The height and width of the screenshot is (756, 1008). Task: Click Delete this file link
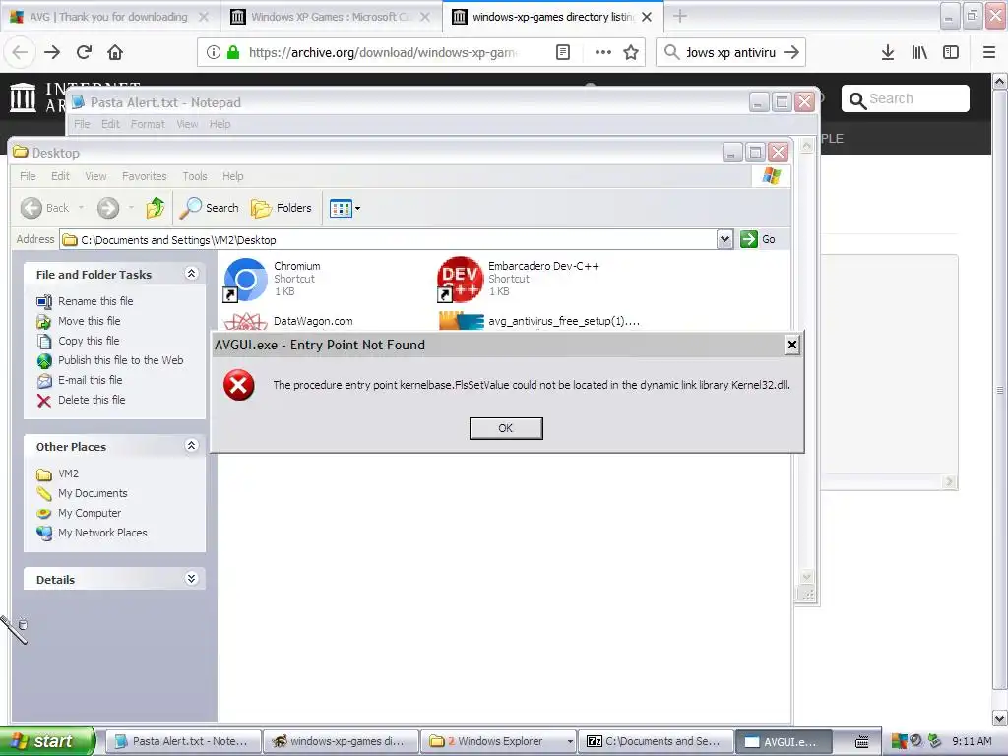tap(92, 400)
